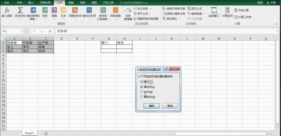The width and height of the screenshot is (281, 136).
Task: Click 移去箭头 button
Action: pyautogui.click(x=170, y=19)
